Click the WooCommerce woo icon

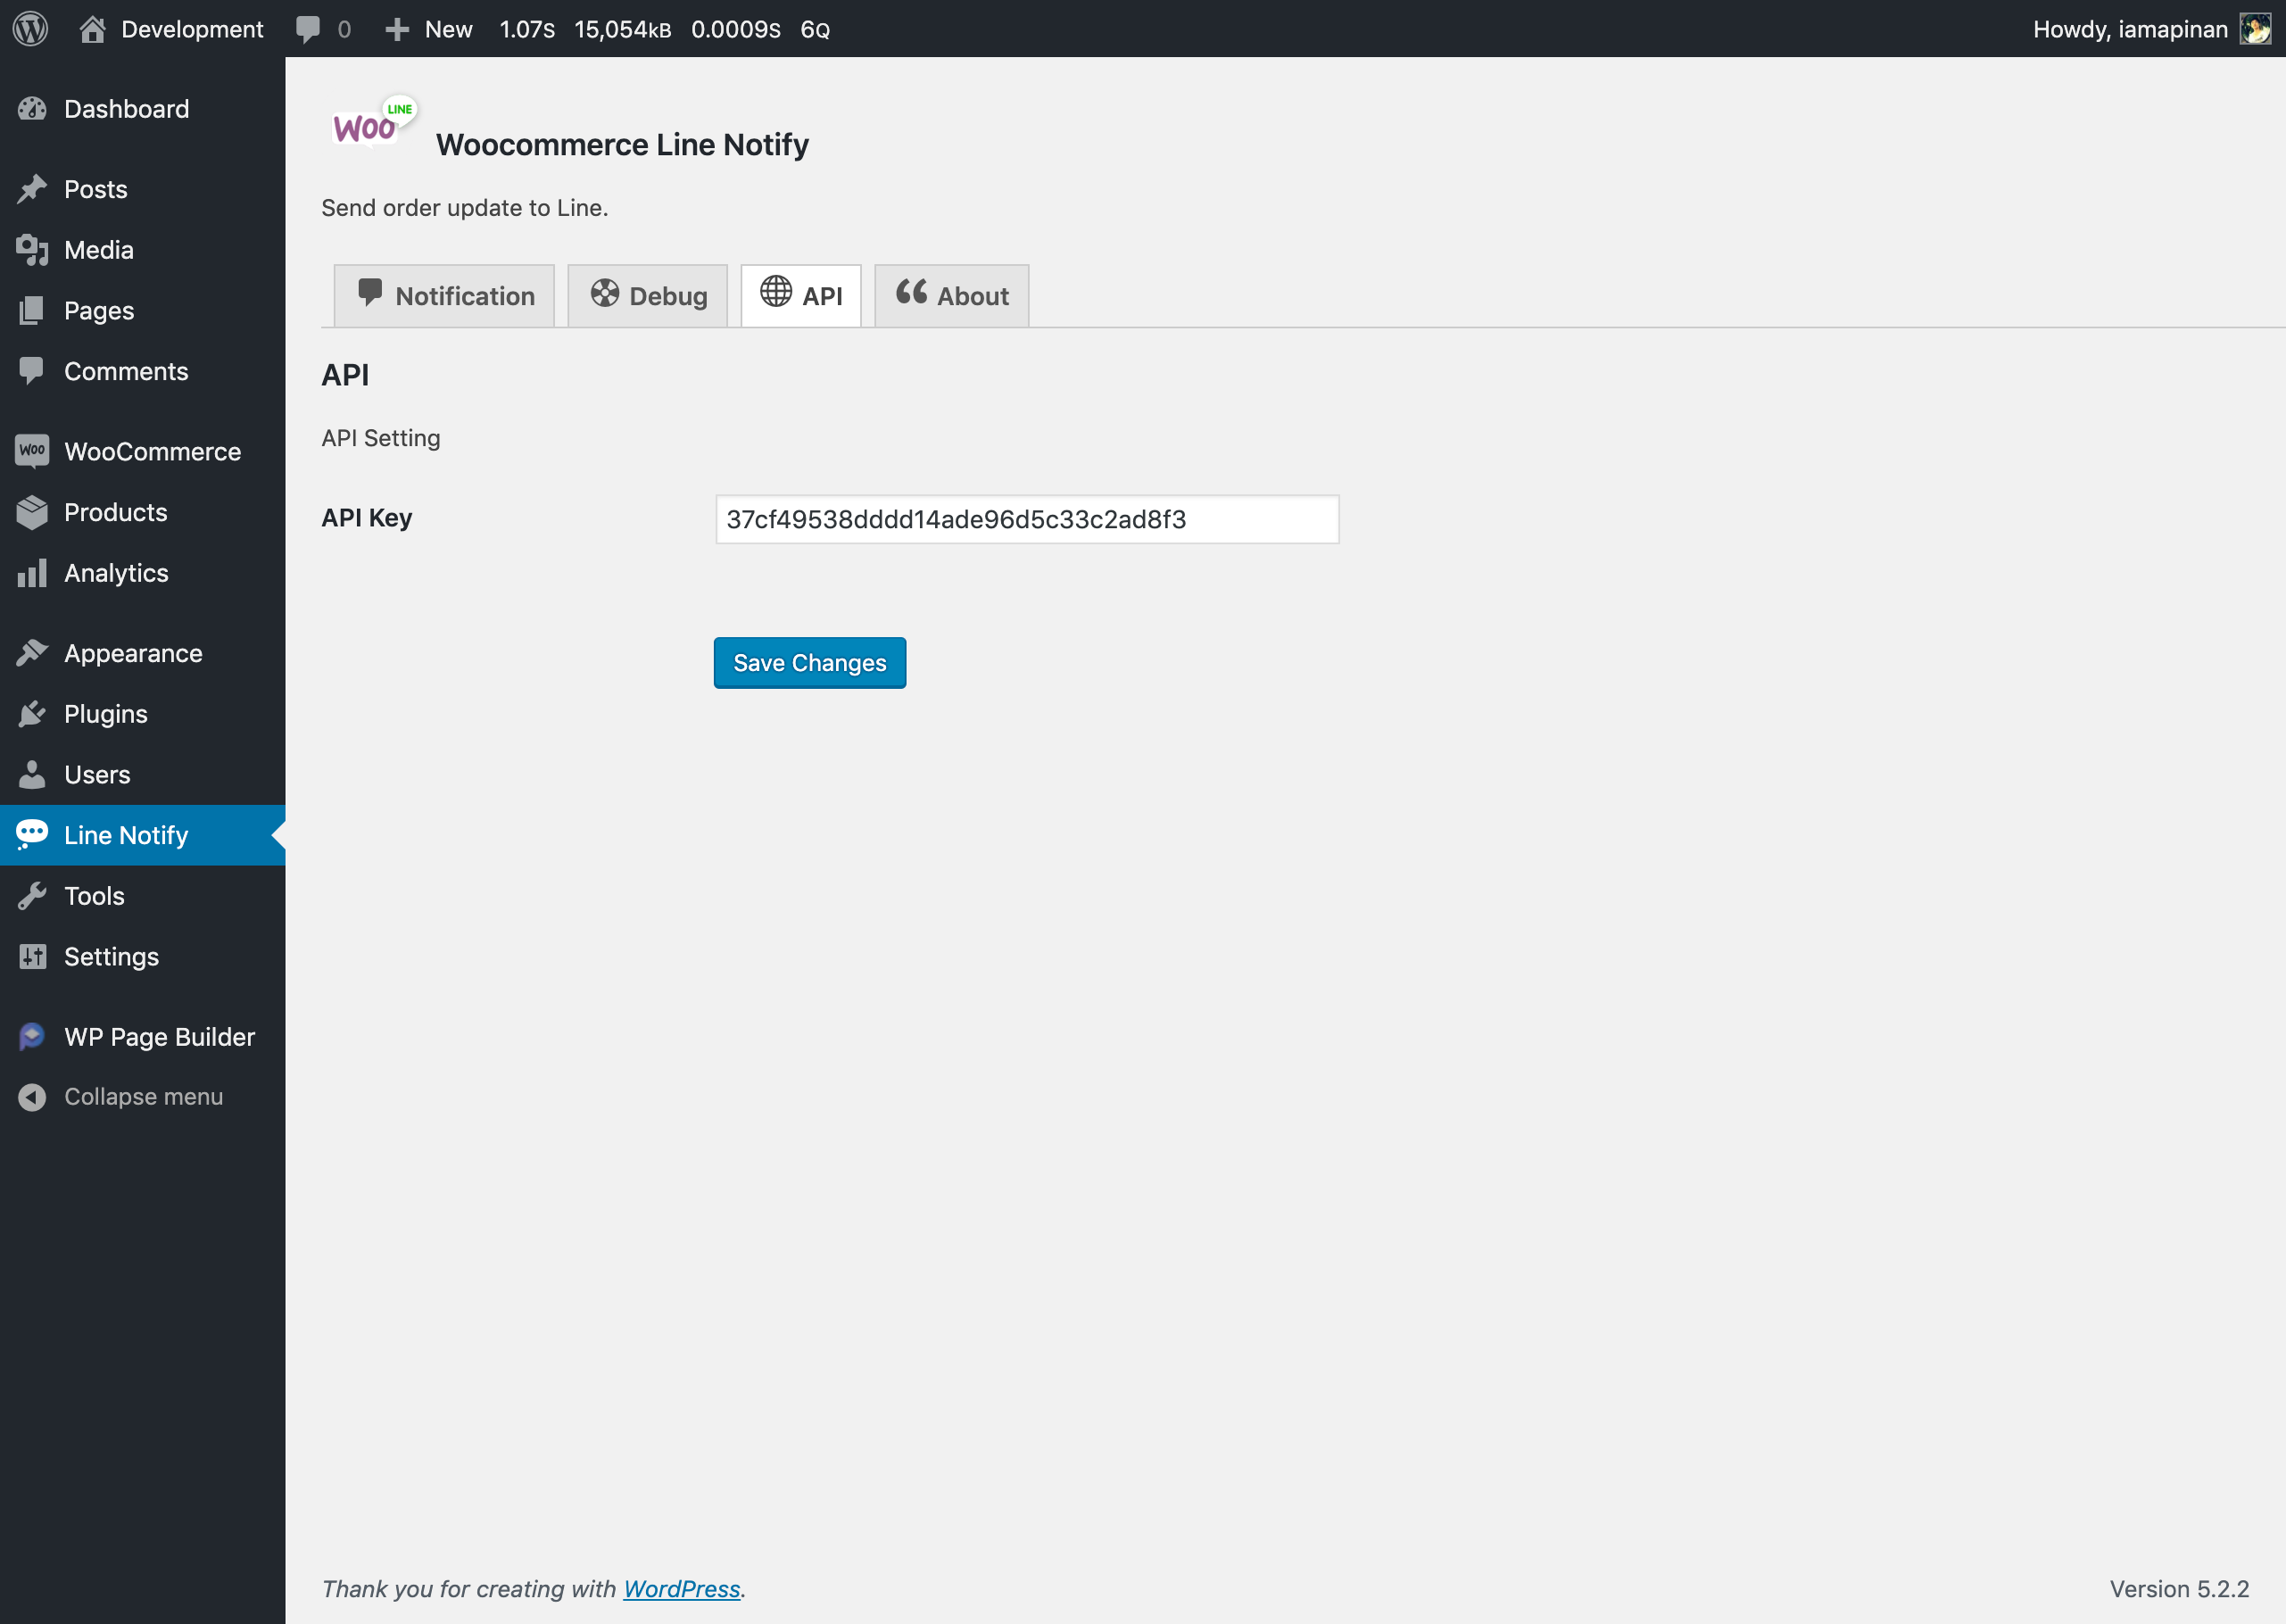(x=32, y=451)
